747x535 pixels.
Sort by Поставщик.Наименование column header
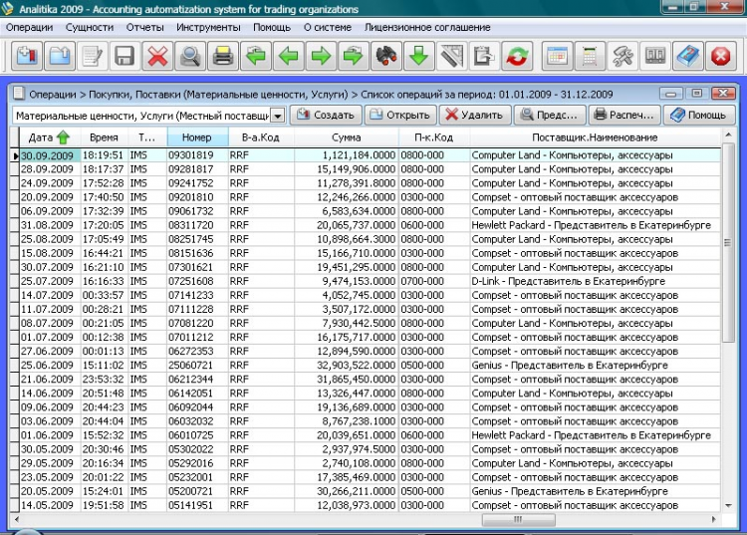(x=595, y=137)
